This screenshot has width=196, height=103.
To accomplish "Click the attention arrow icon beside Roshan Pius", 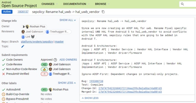I will [x=23, y=27].
